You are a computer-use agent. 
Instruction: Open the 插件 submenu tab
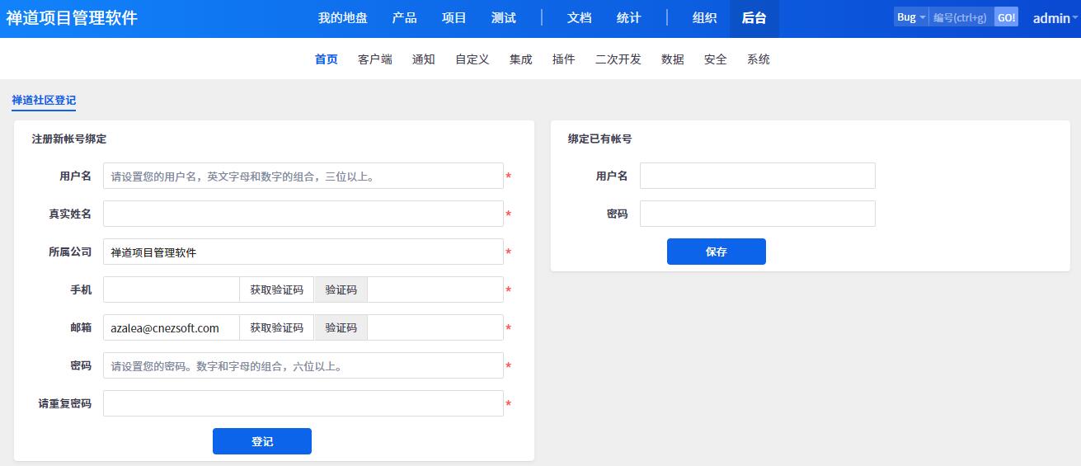pos(563,59)
